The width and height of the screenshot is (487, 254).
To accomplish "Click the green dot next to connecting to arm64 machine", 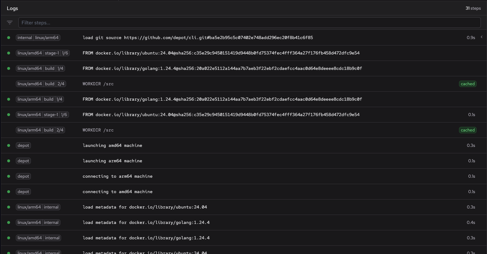I will coord(8,176).
